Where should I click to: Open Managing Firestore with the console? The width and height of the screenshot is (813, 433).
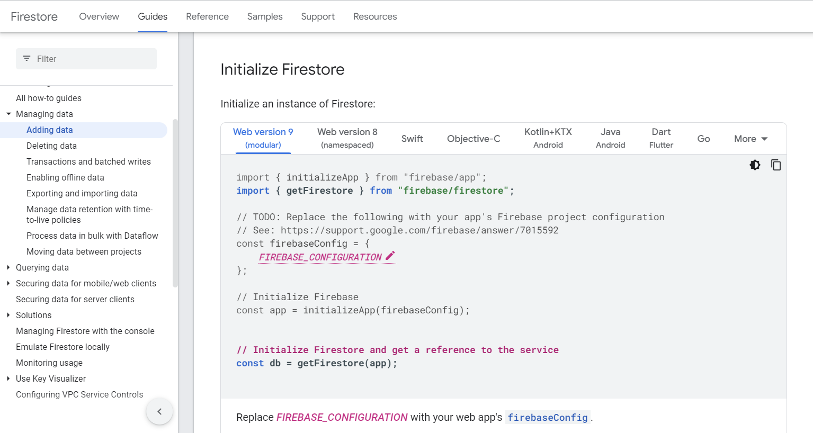click(85, 331)
